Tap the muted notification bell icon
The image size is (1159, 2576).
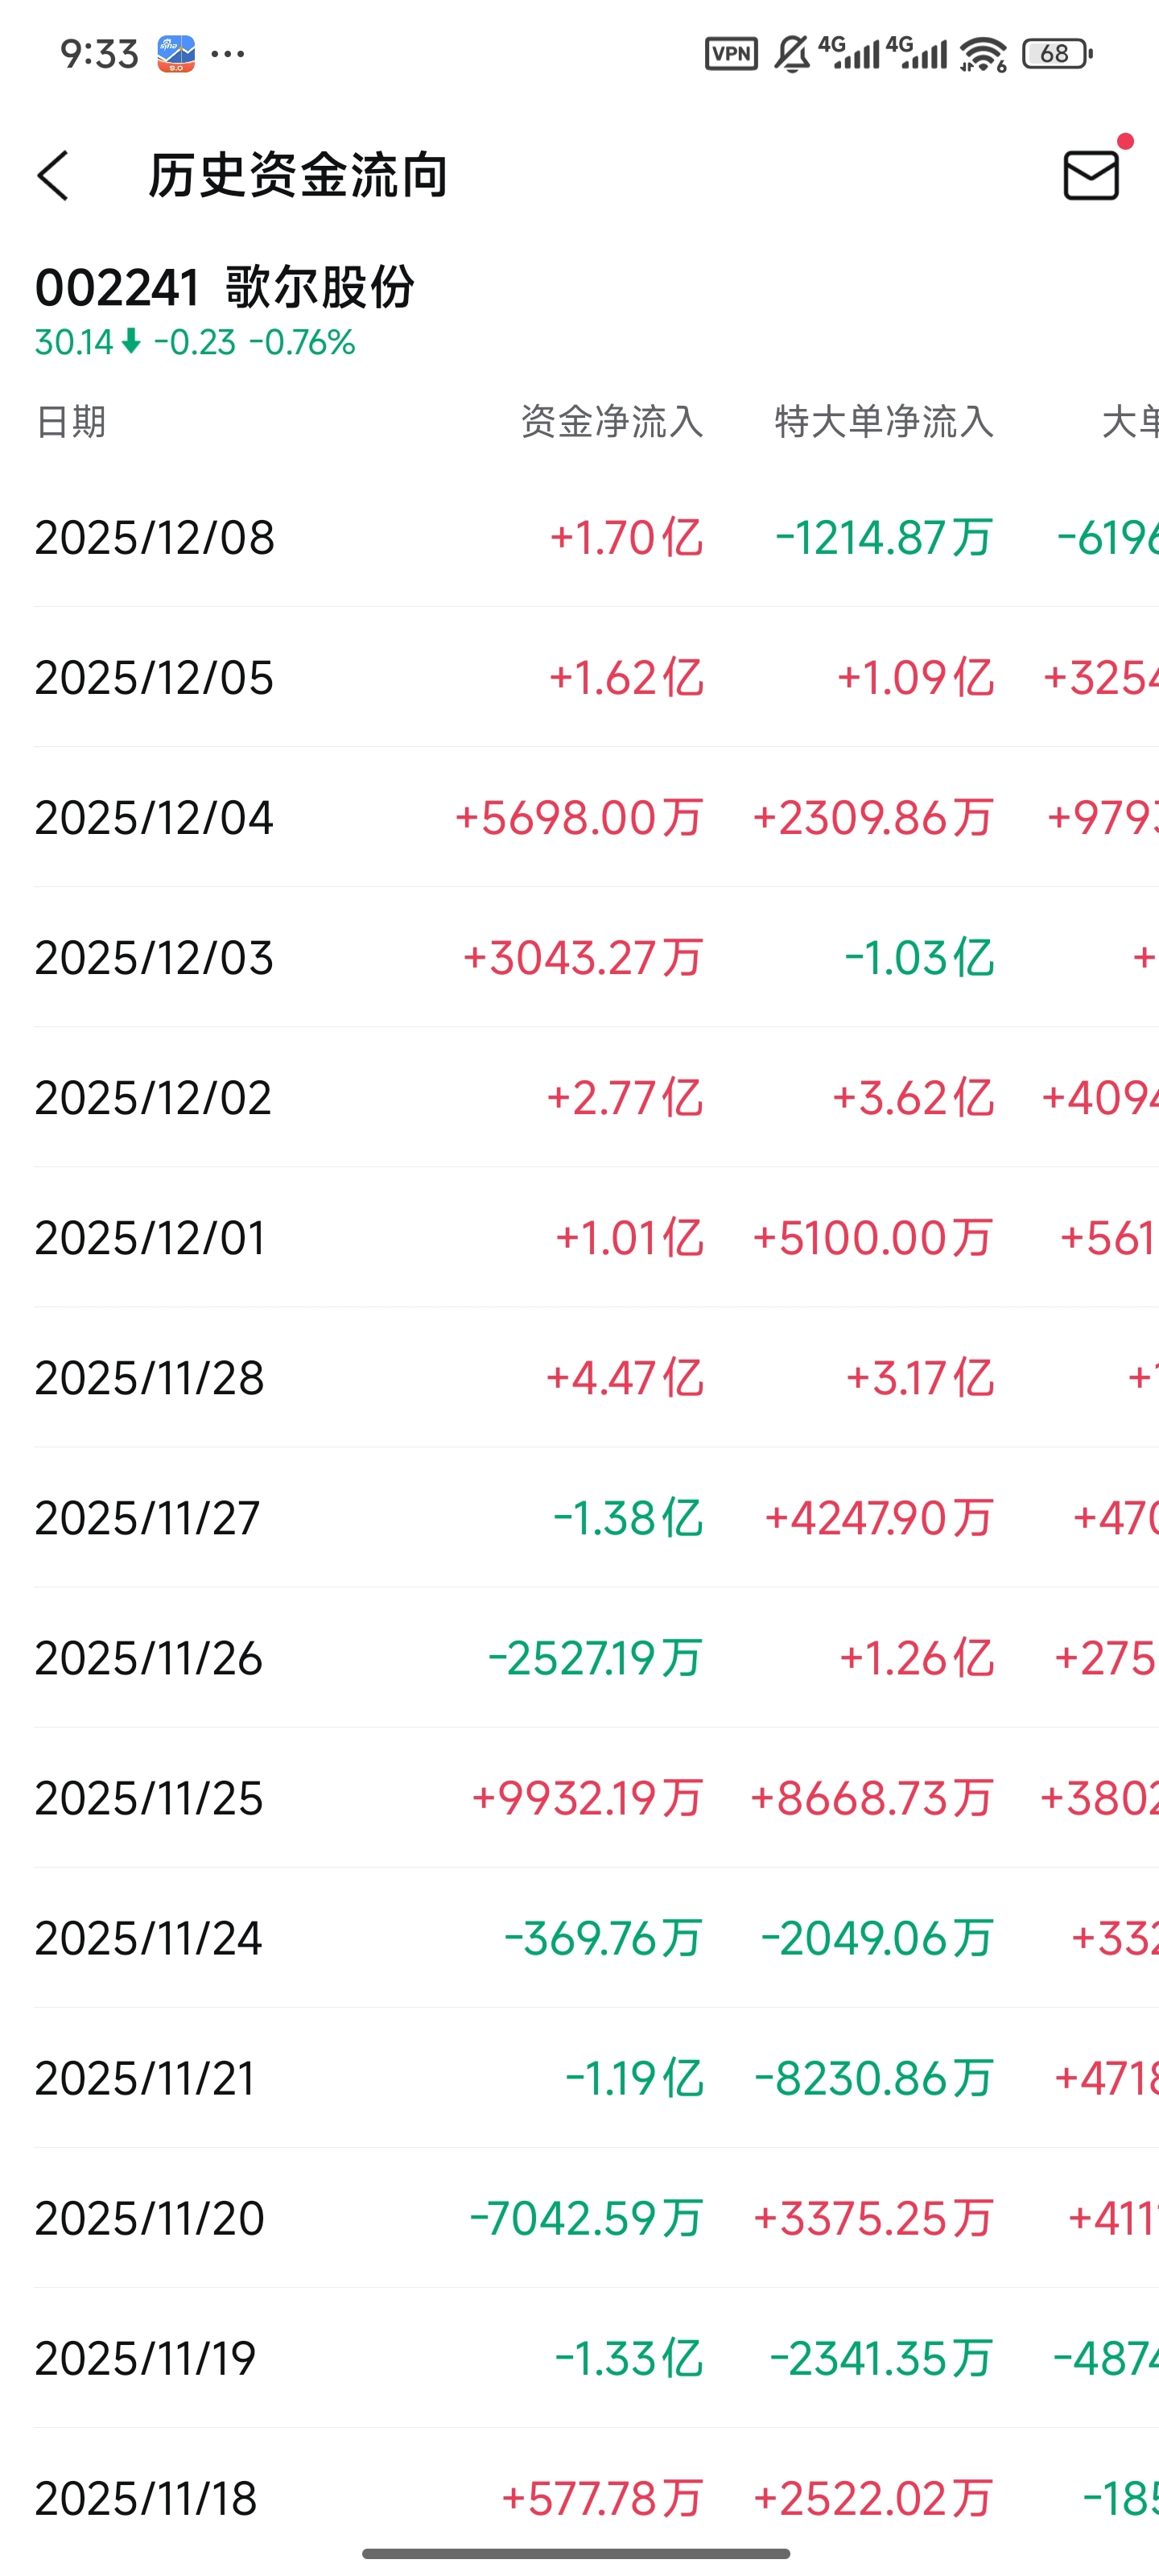792,53
